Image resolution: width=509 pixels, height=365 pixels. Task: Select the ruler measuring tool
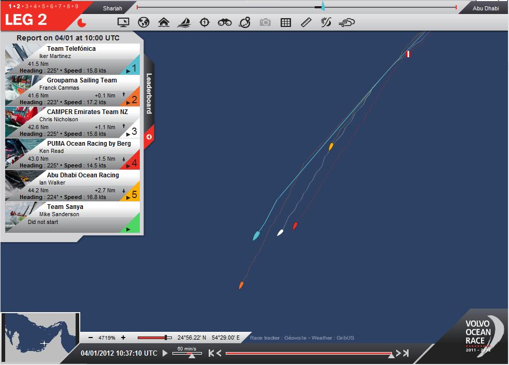pos(306,22)
